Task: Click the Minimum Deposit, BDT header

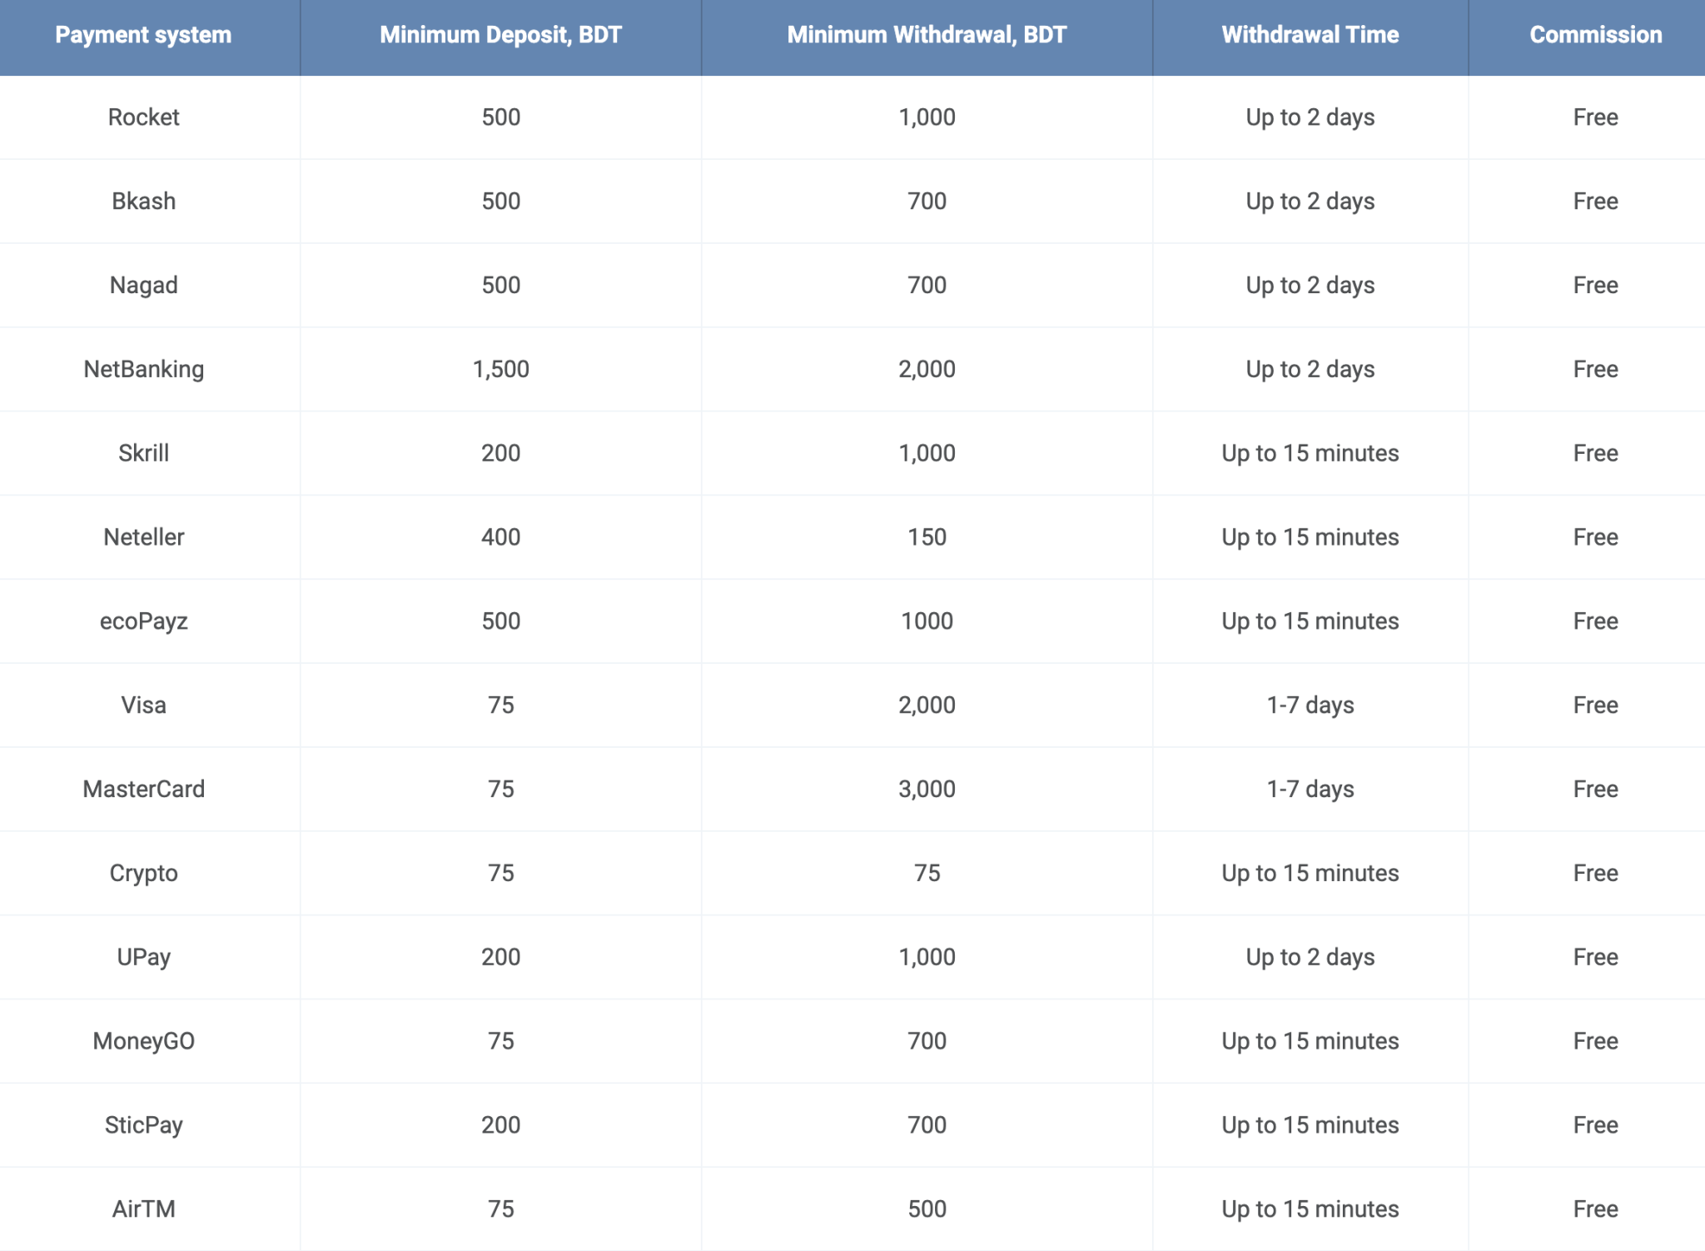Action: coord(500,35)
